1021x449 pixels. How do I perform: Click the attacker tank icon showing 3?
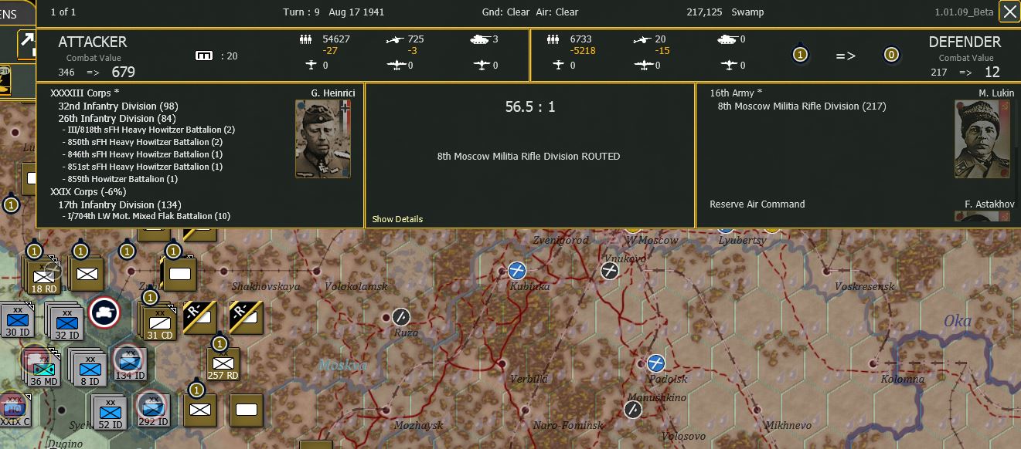pos(480,39)
